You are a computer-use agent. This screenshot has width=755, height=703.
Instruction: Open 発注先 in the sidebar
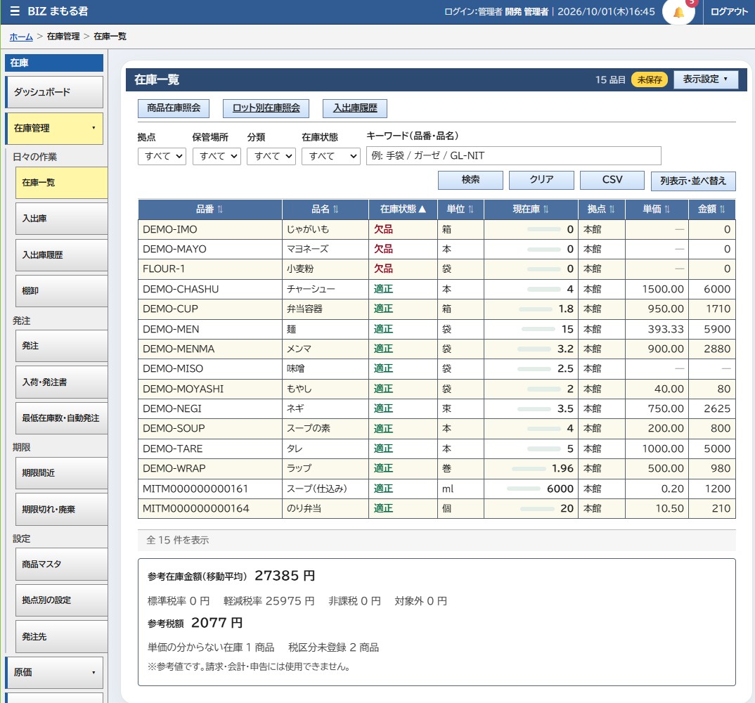click(x=61, y=636)
